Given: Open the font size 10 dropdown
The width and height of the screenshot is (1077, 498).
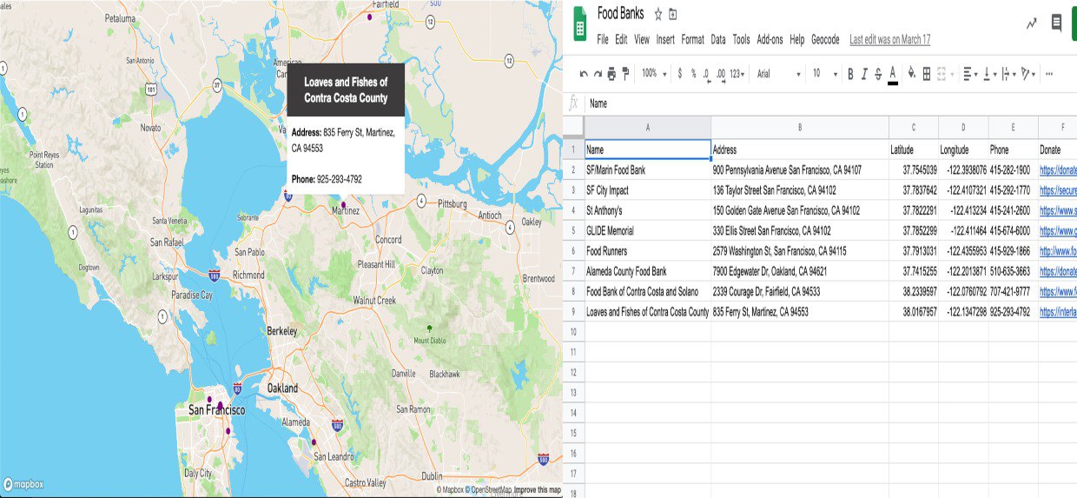Looking at the screenshot, I should pyautogui.click(x=825, y=74).
